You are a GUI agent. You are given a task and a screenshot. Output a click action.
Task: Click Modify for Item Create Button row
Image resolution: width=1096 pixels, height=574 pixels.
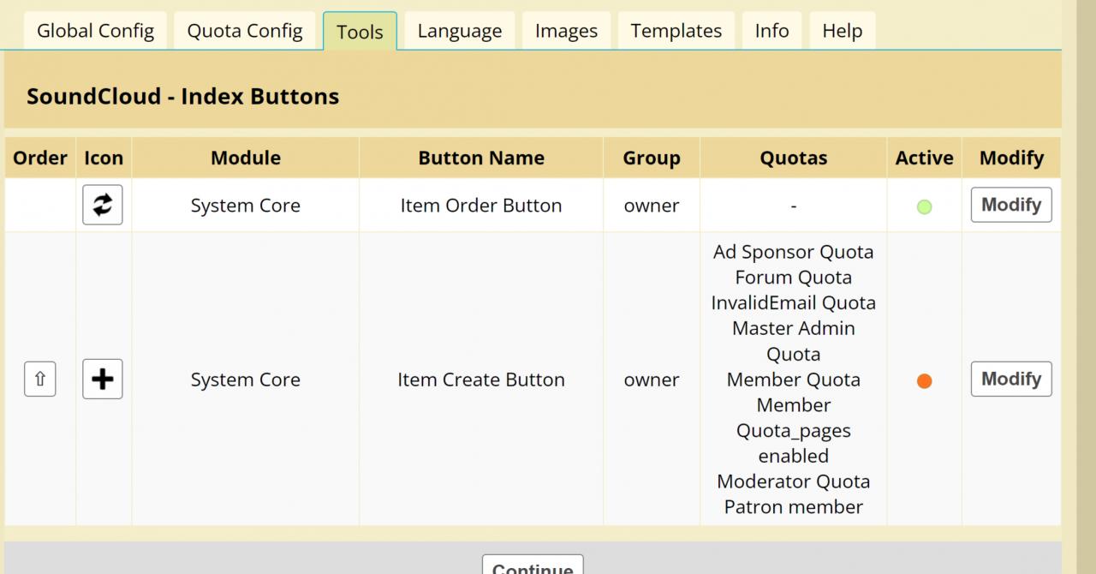click(1011, 379)
